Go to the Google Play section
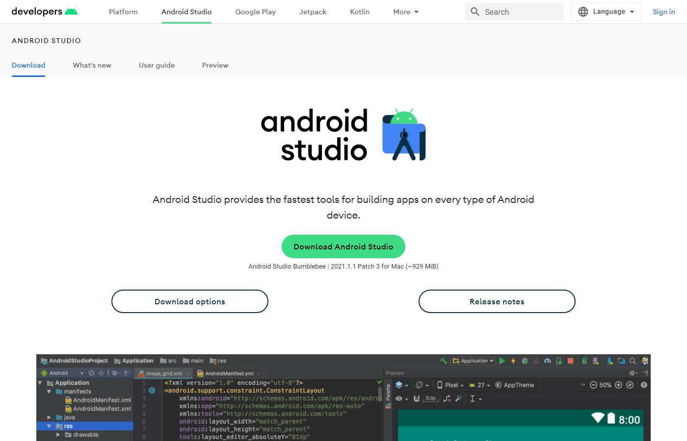687x441 pixels. coord(255,12)
